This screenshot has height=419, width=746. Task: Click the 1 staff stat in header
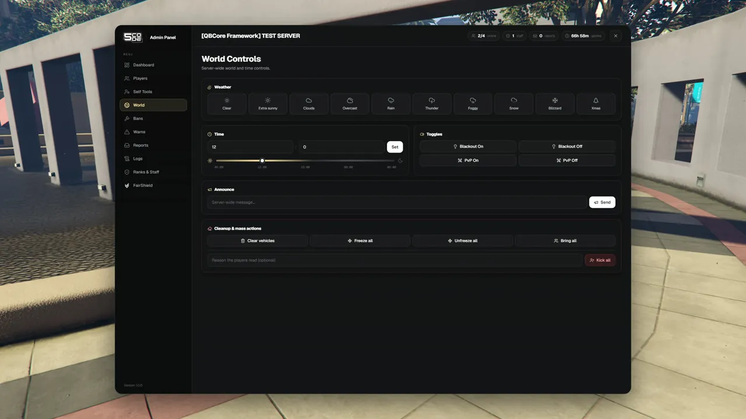[x=515, y=36]
